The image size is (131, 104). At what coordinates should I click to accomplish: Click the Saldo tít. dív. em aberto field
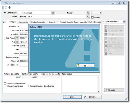[x=51, y=77]
